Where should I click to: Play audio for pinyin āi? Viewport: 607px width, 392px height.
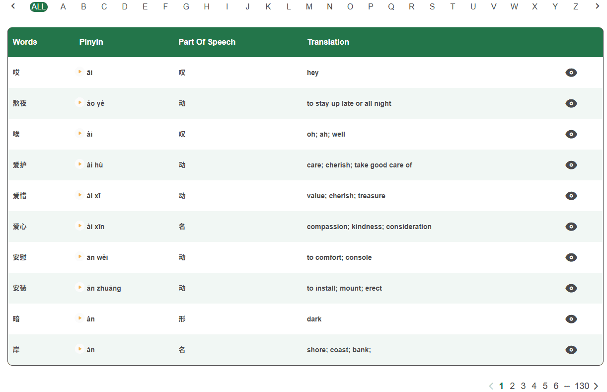tap(79, 72)
